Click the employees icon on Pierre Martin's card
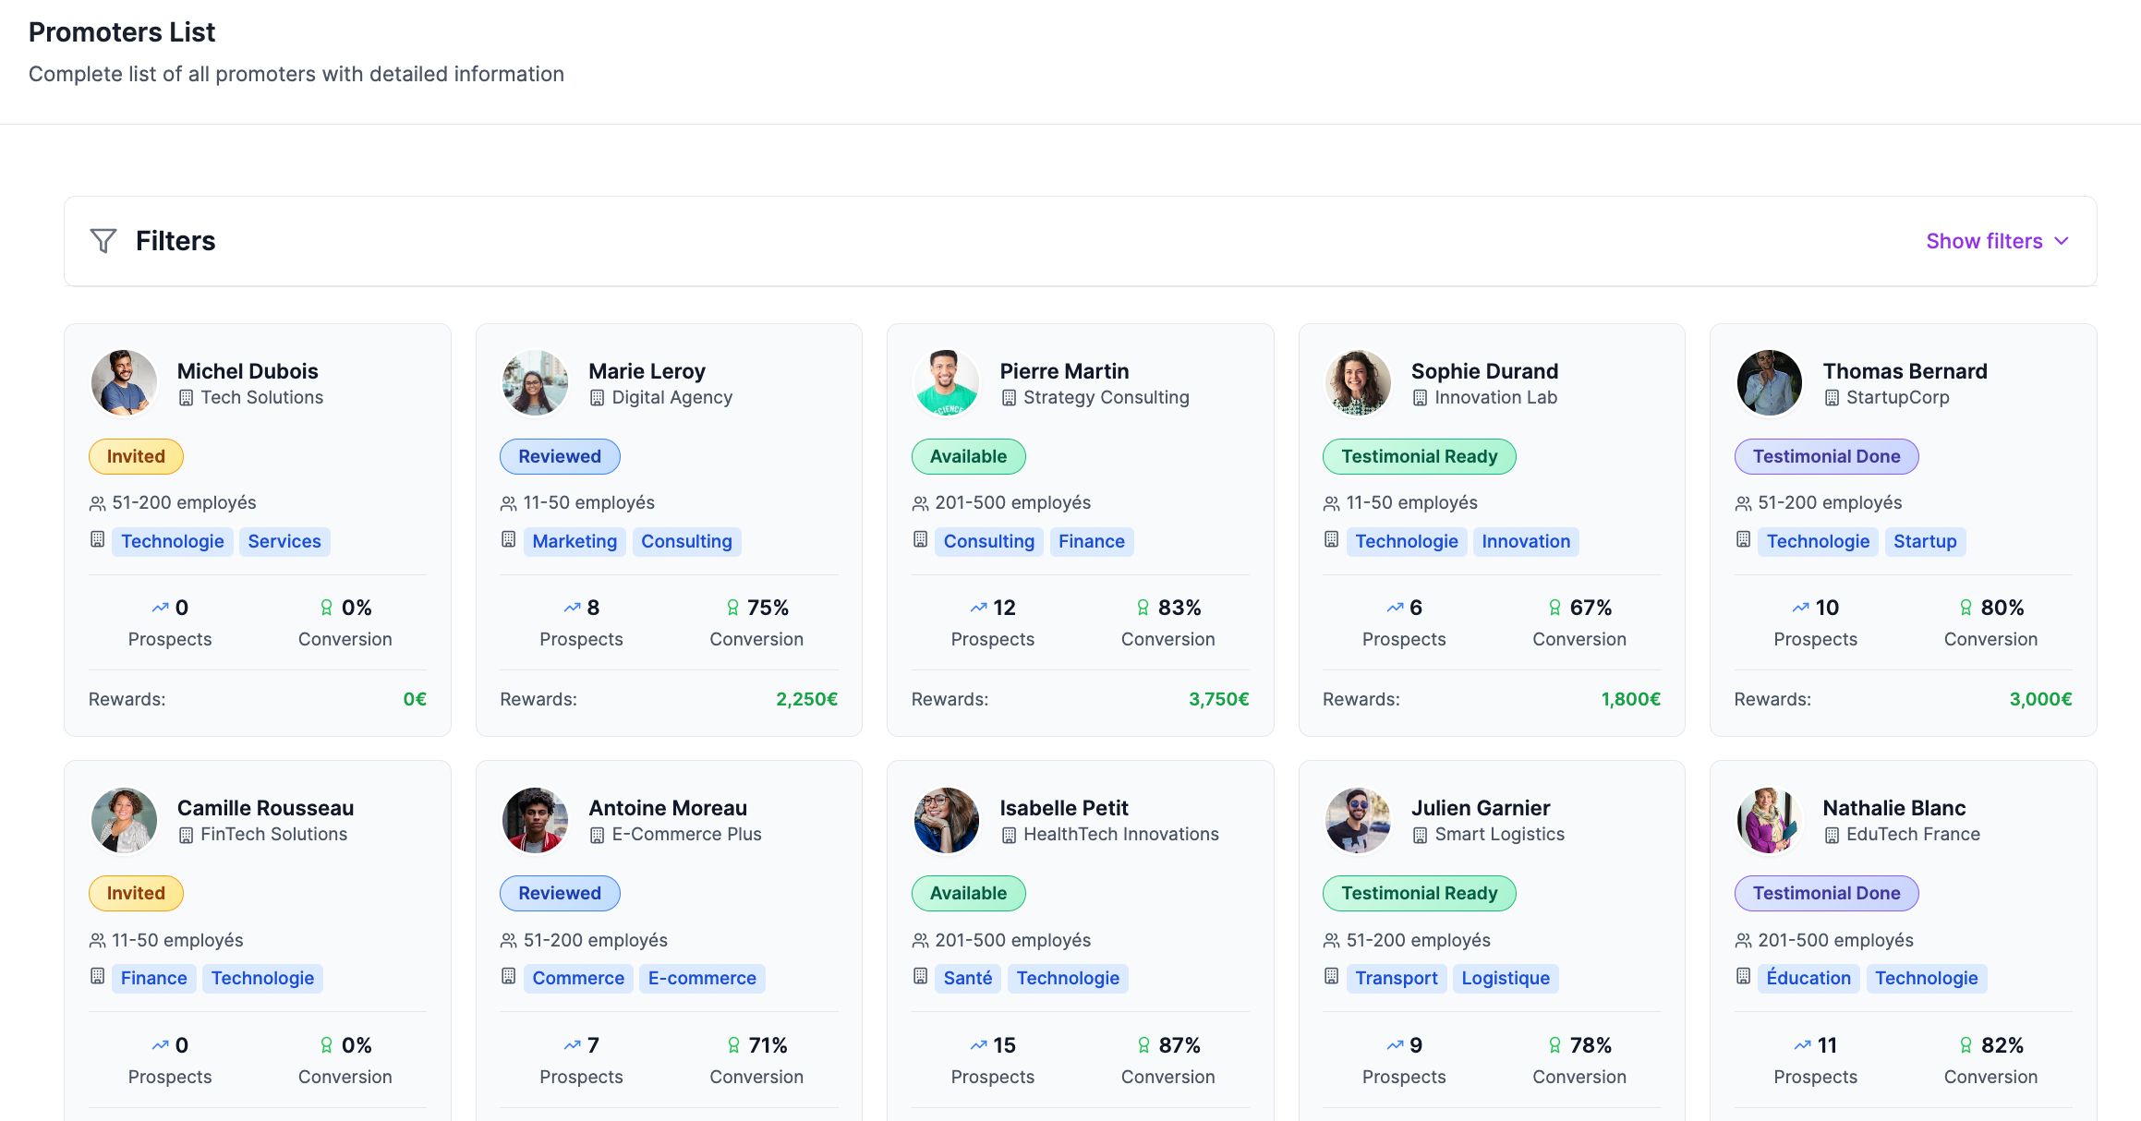The height and width of the screenshot is (1121, 2141). (x=920, y=503)
